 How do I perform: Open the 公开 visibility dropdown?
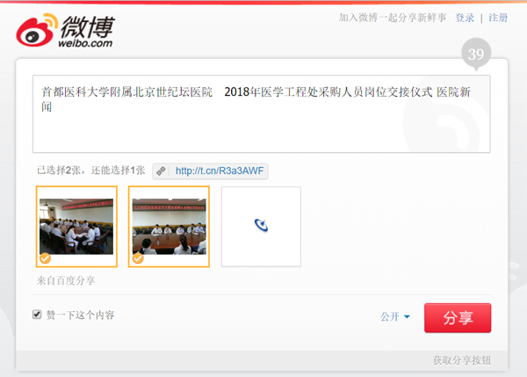point(395,316)
